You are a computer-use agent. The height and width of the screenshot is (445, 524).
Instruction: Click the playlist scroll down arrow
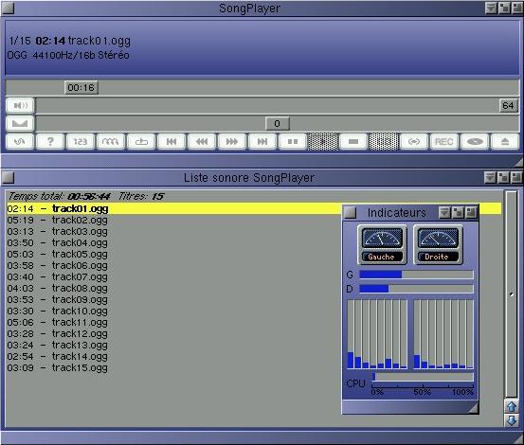pos(512,420)
